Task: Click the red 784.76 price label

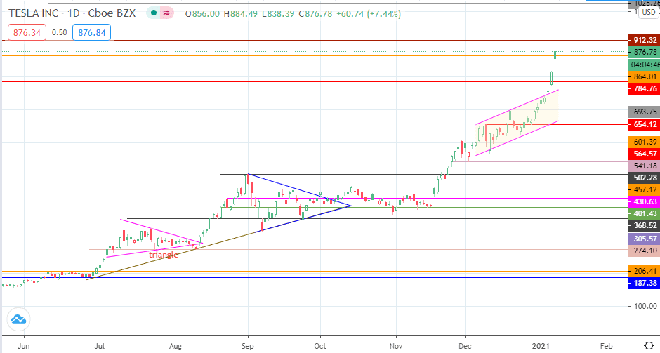Action: pyautogui.click(x=644, y=88)
